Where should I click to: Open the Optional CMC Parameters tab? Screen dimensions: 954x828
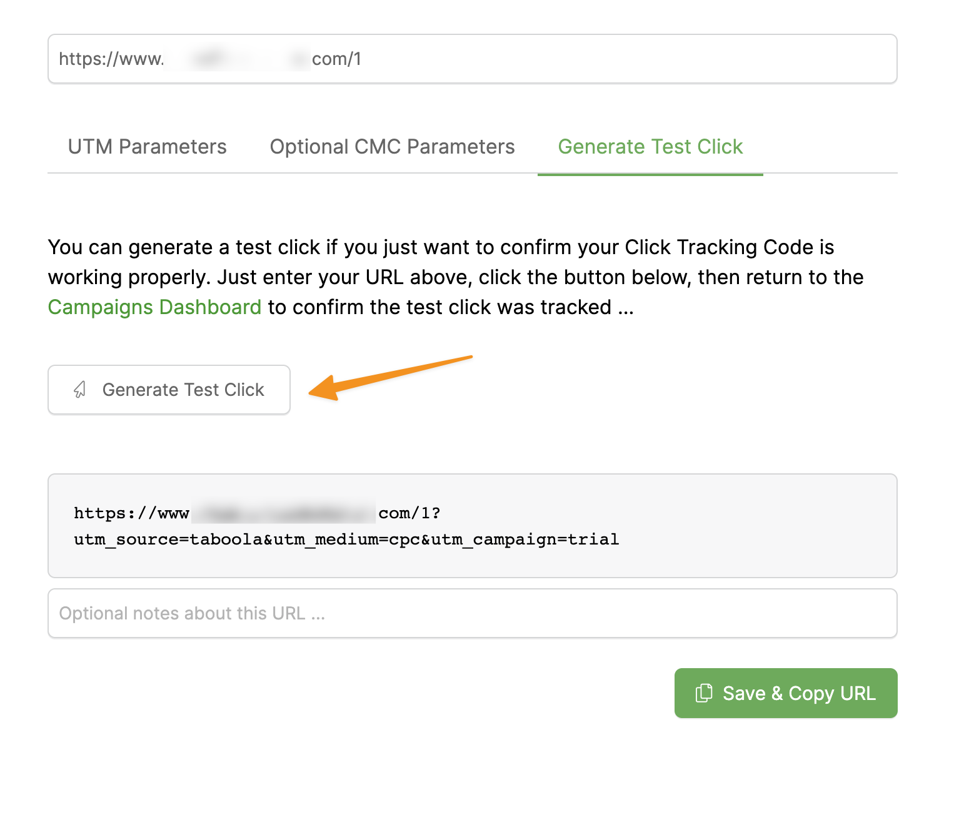tap(392, 147)
